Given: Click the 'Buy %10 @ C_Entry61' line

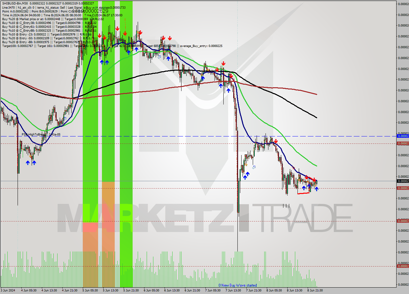Looking at the screenshot, I should [x=49, y=27].
